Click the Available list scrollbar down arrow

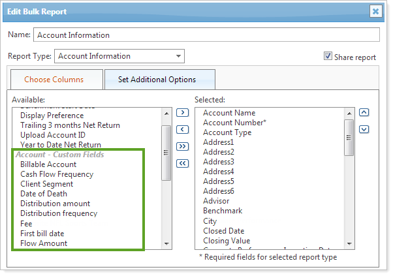point(166,243)
